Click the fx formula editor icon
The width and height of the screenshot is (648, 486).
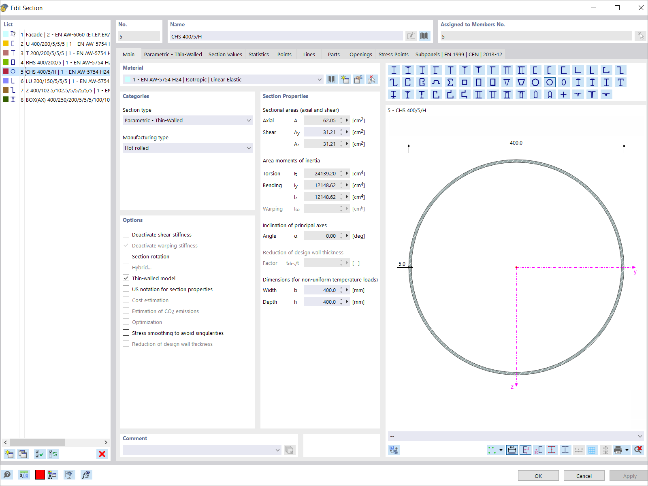(86, 474)
